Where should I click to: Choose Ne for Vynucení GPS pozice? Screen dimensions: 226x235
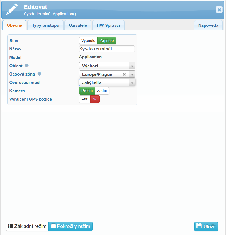coord(95,99)
